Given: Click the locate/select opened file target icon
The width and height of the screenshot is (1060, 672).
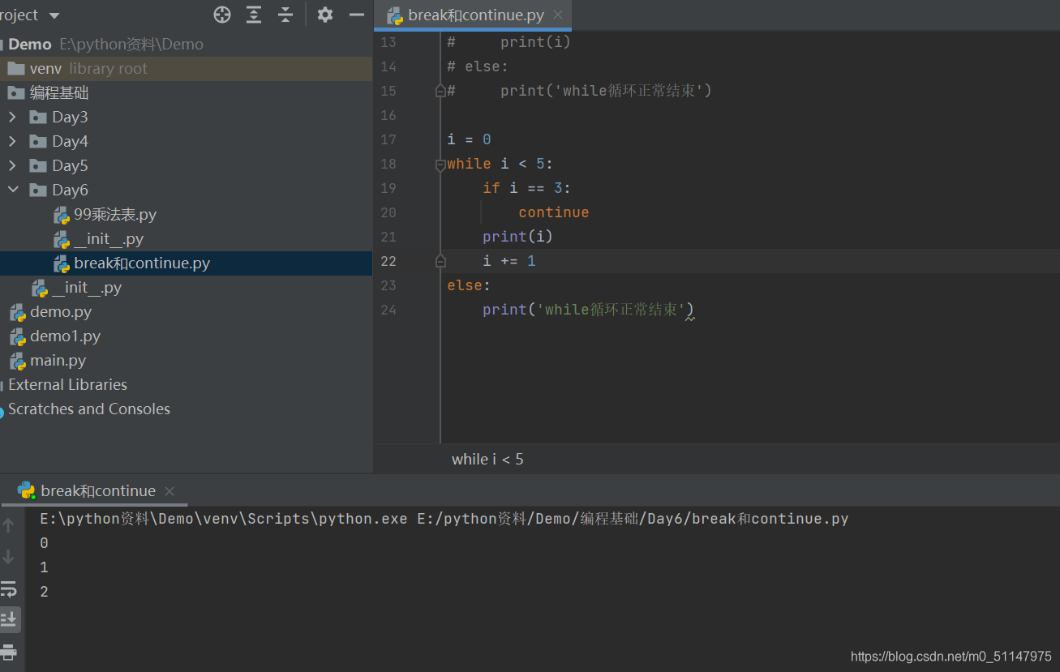Looking at the screenshot, I should [x=222, y=15].
